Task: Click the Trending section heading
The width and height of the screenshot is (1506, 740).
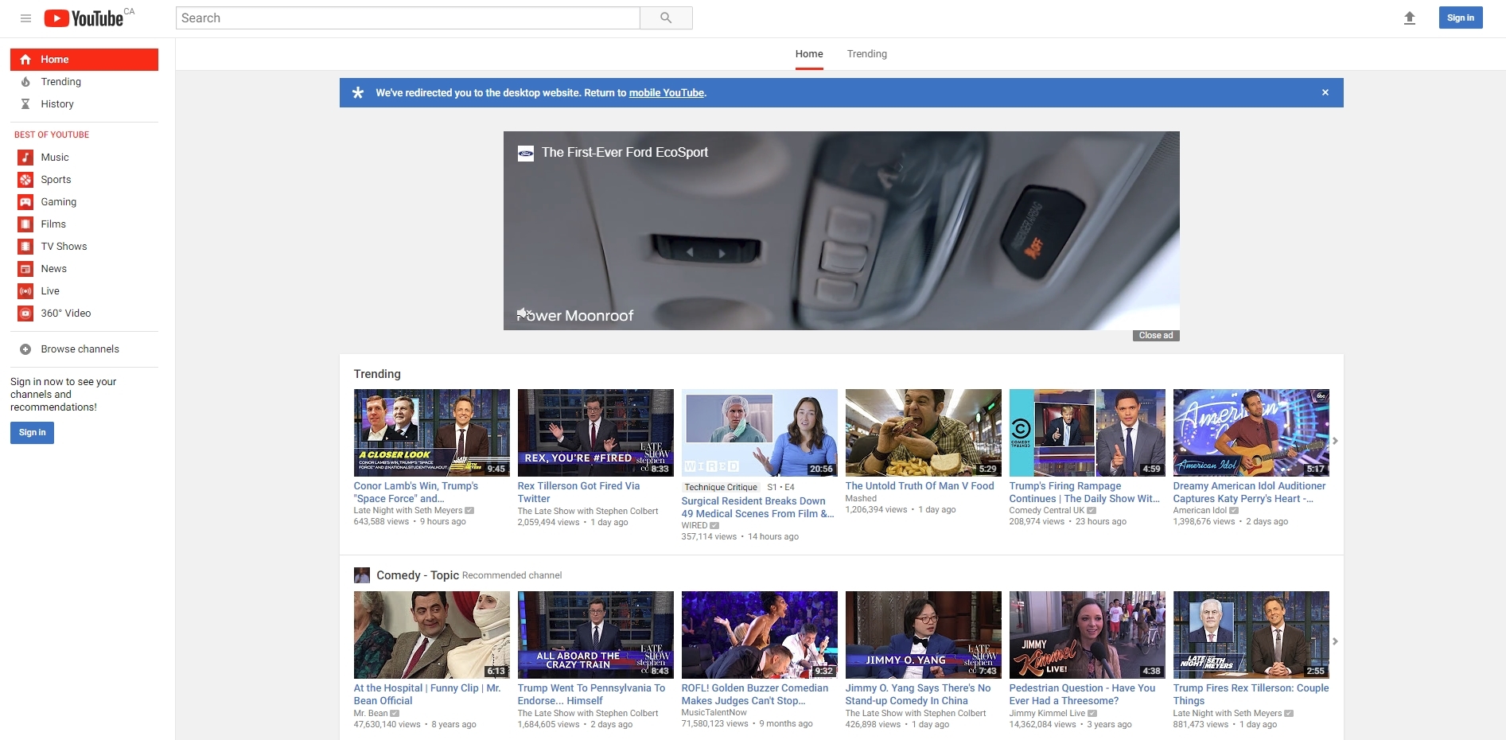Action: point(377,374)
